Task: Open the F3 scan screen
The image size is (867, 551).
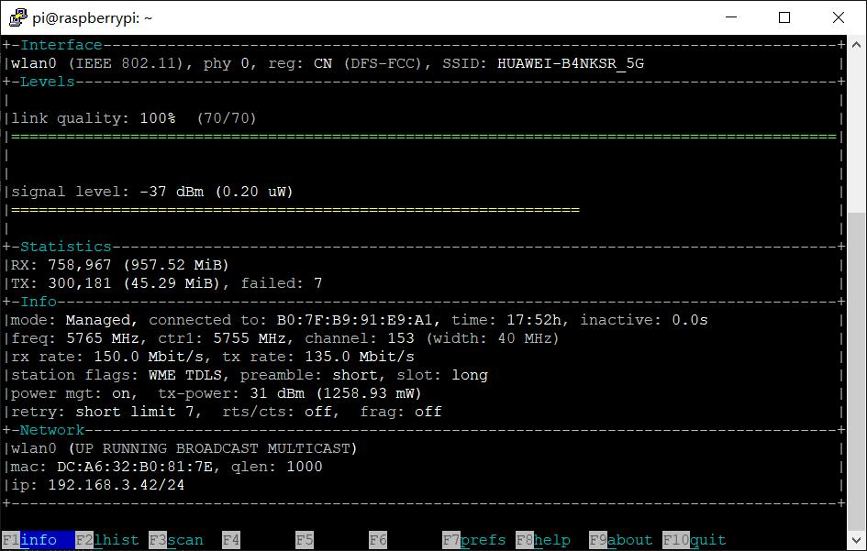Action: click(x=176, y=540)
